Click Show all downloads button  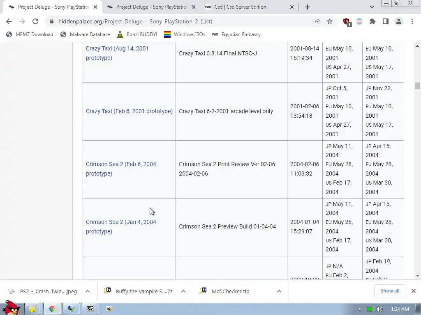pos(390,291)
